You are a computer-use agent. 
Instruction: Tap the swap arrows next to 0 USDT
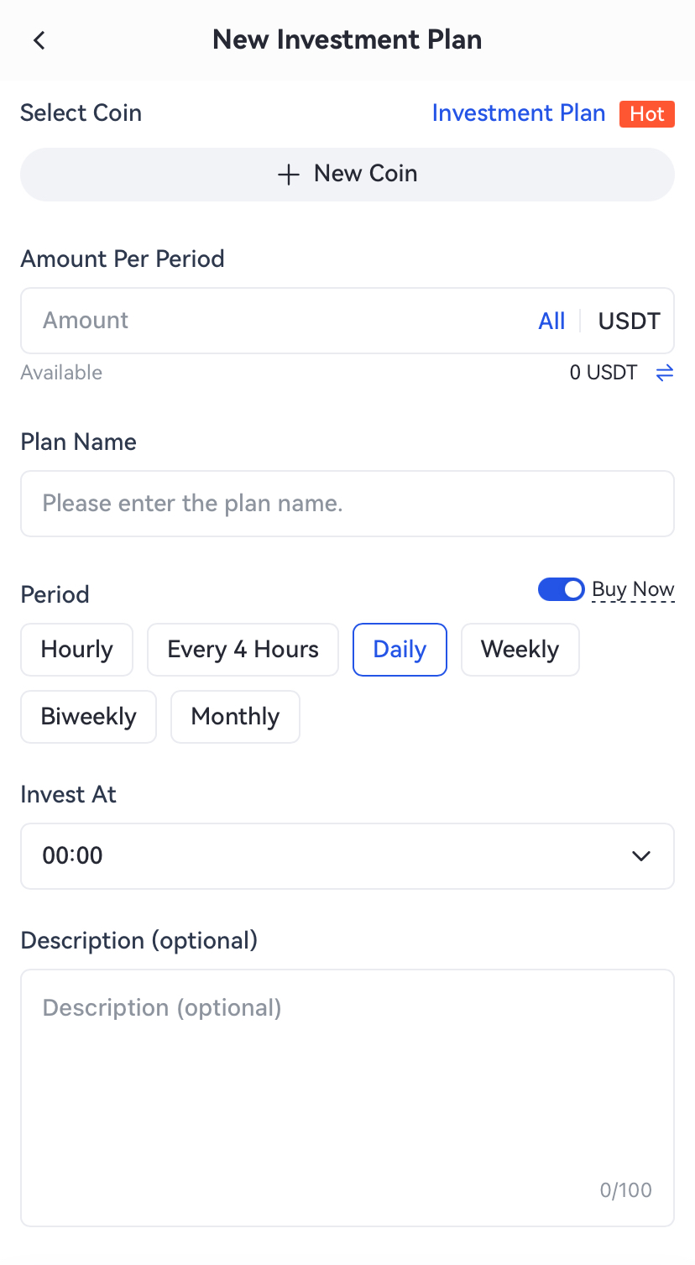(665, 373)
